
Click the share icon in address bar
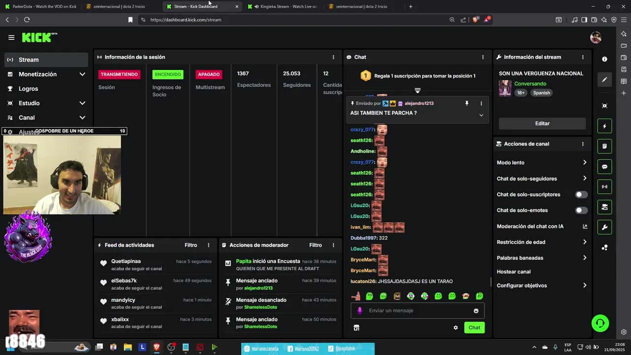pyautogui.click(x=463, y=20)
